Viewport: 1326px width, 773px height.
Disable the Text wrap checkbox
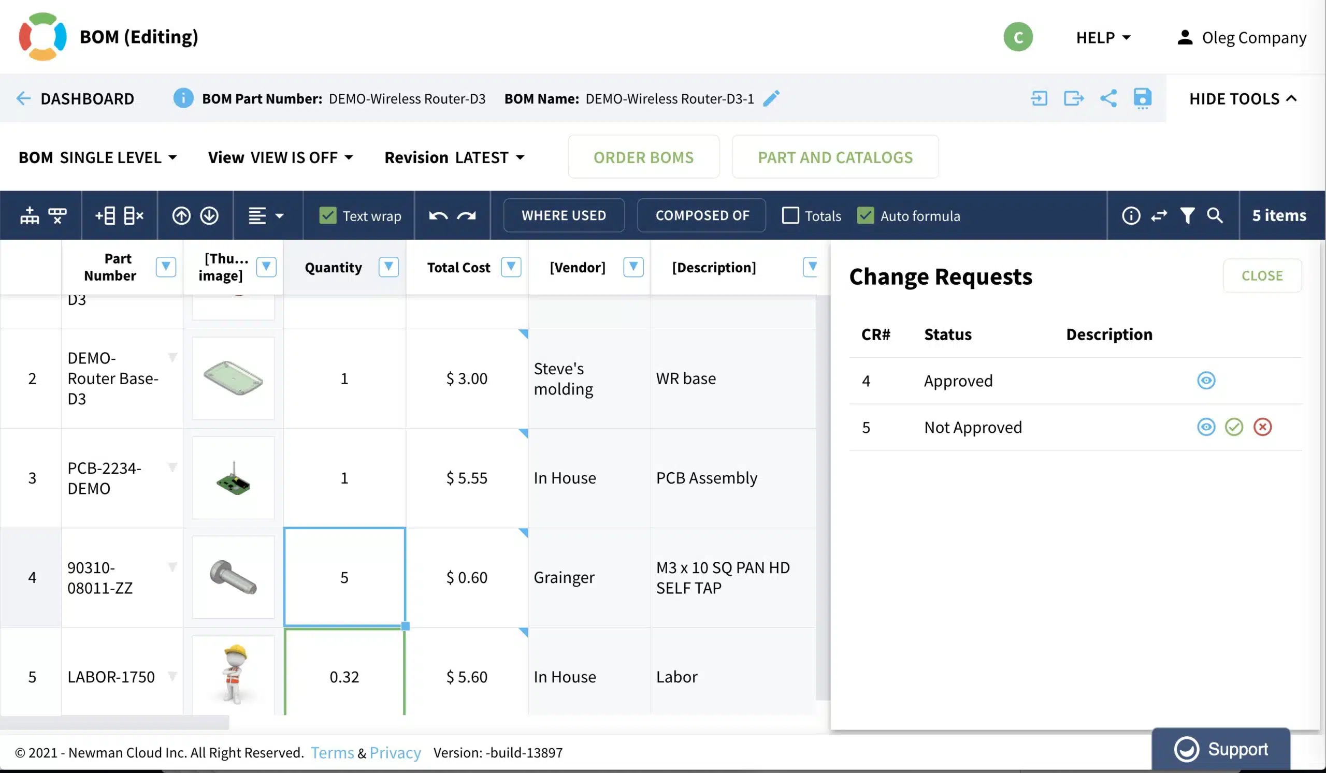pyautogui.click(x=327, y=215)
